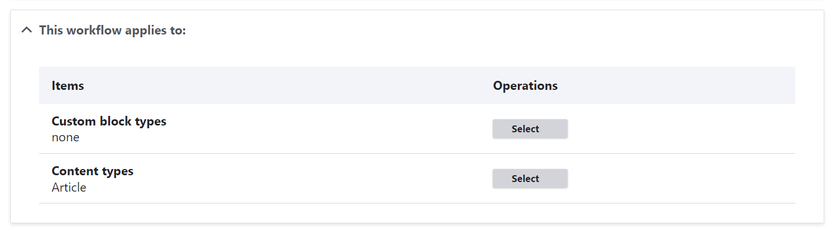
Task: Click the Operations column header
Action: tap(525, 86)
